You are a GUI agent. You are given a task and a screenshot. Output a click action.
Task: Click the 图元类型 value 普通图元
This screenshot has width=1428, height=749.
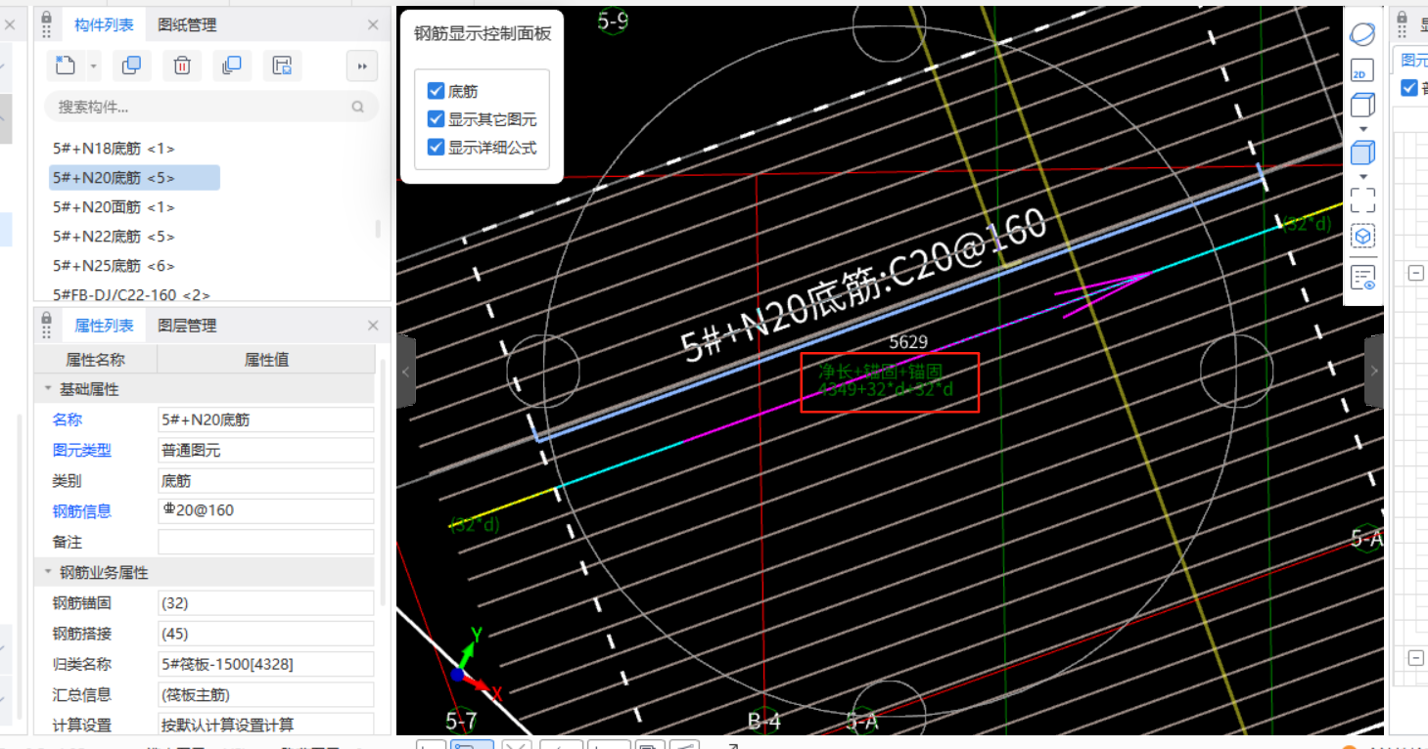266,450
